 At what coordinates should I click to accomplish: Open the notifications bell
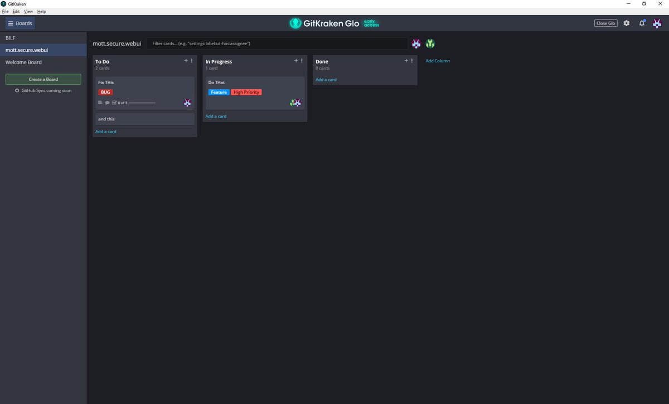tap(641, 23)
